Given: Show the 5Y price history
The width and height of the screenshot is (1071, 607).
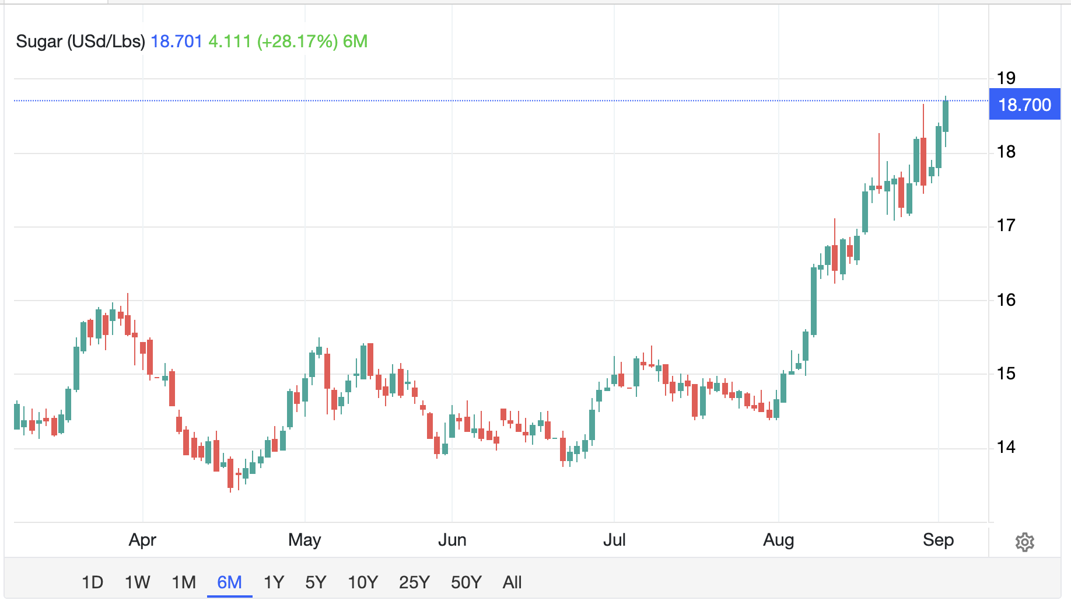Looking at the screenshot, I should coord(316,582).
